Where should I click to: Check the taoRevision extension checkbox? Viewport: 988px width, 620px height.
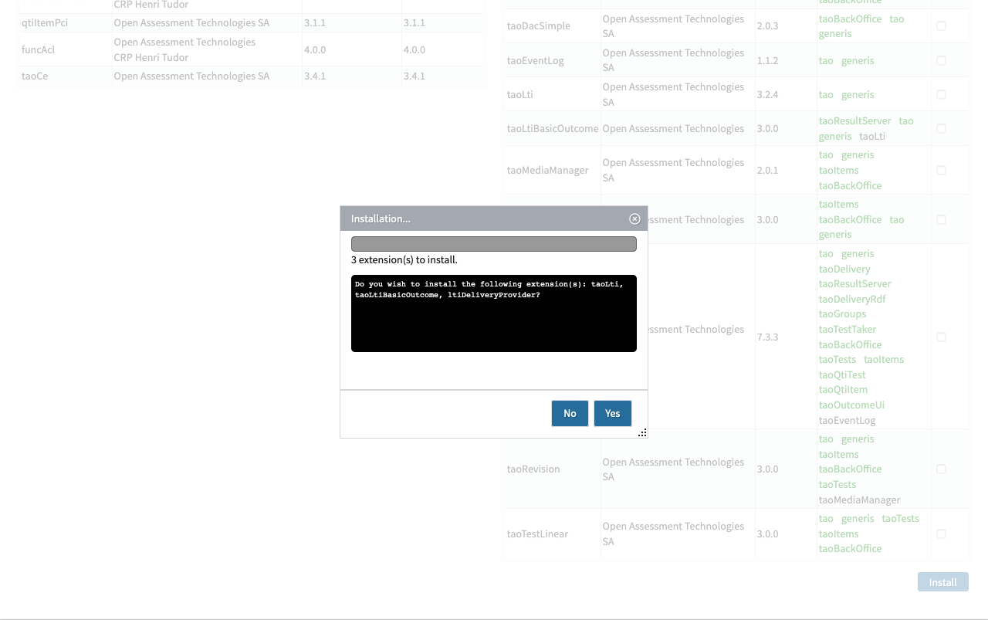click(941, 469)
